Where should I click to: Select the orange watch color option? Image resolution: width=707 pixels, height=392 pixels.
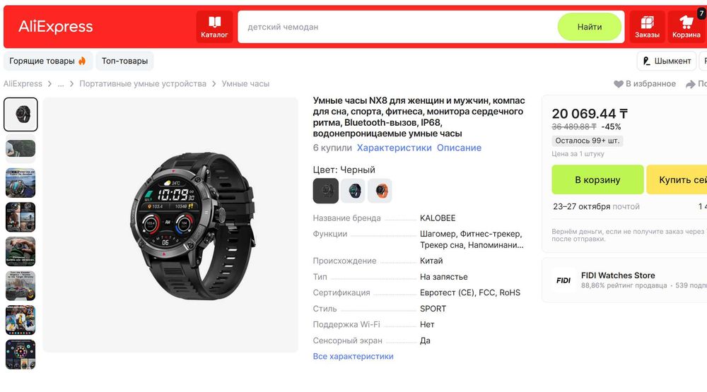tap(380, 191)
